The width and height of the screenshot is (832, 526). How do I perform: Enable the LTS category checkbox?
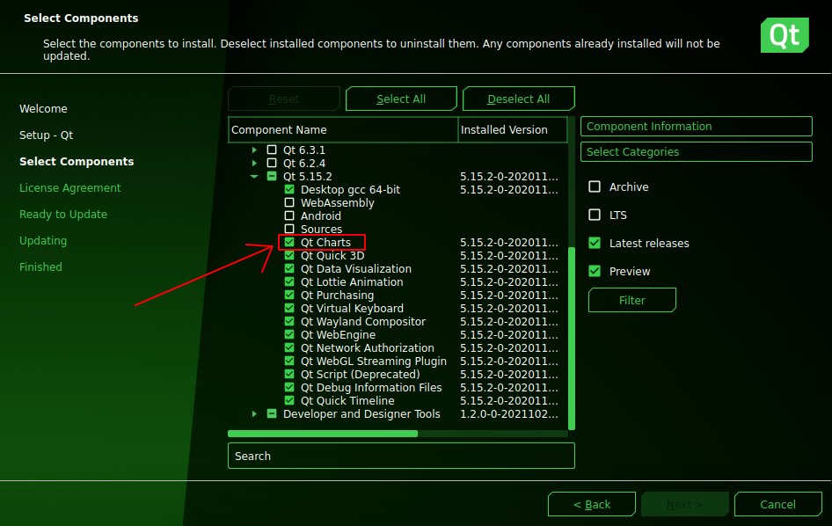[x=595, y=215]
